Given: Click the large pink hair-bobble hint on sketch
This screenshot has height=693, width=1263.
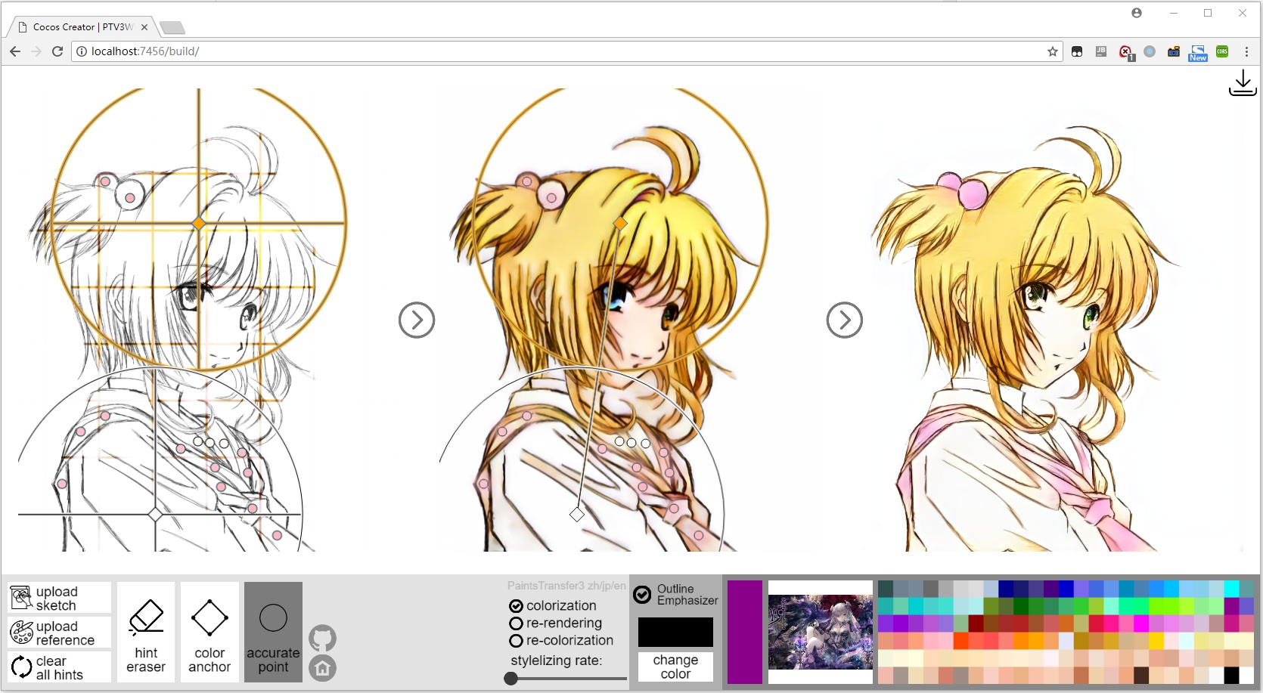Looking at the screenshot, I should (x=130, y=197).
